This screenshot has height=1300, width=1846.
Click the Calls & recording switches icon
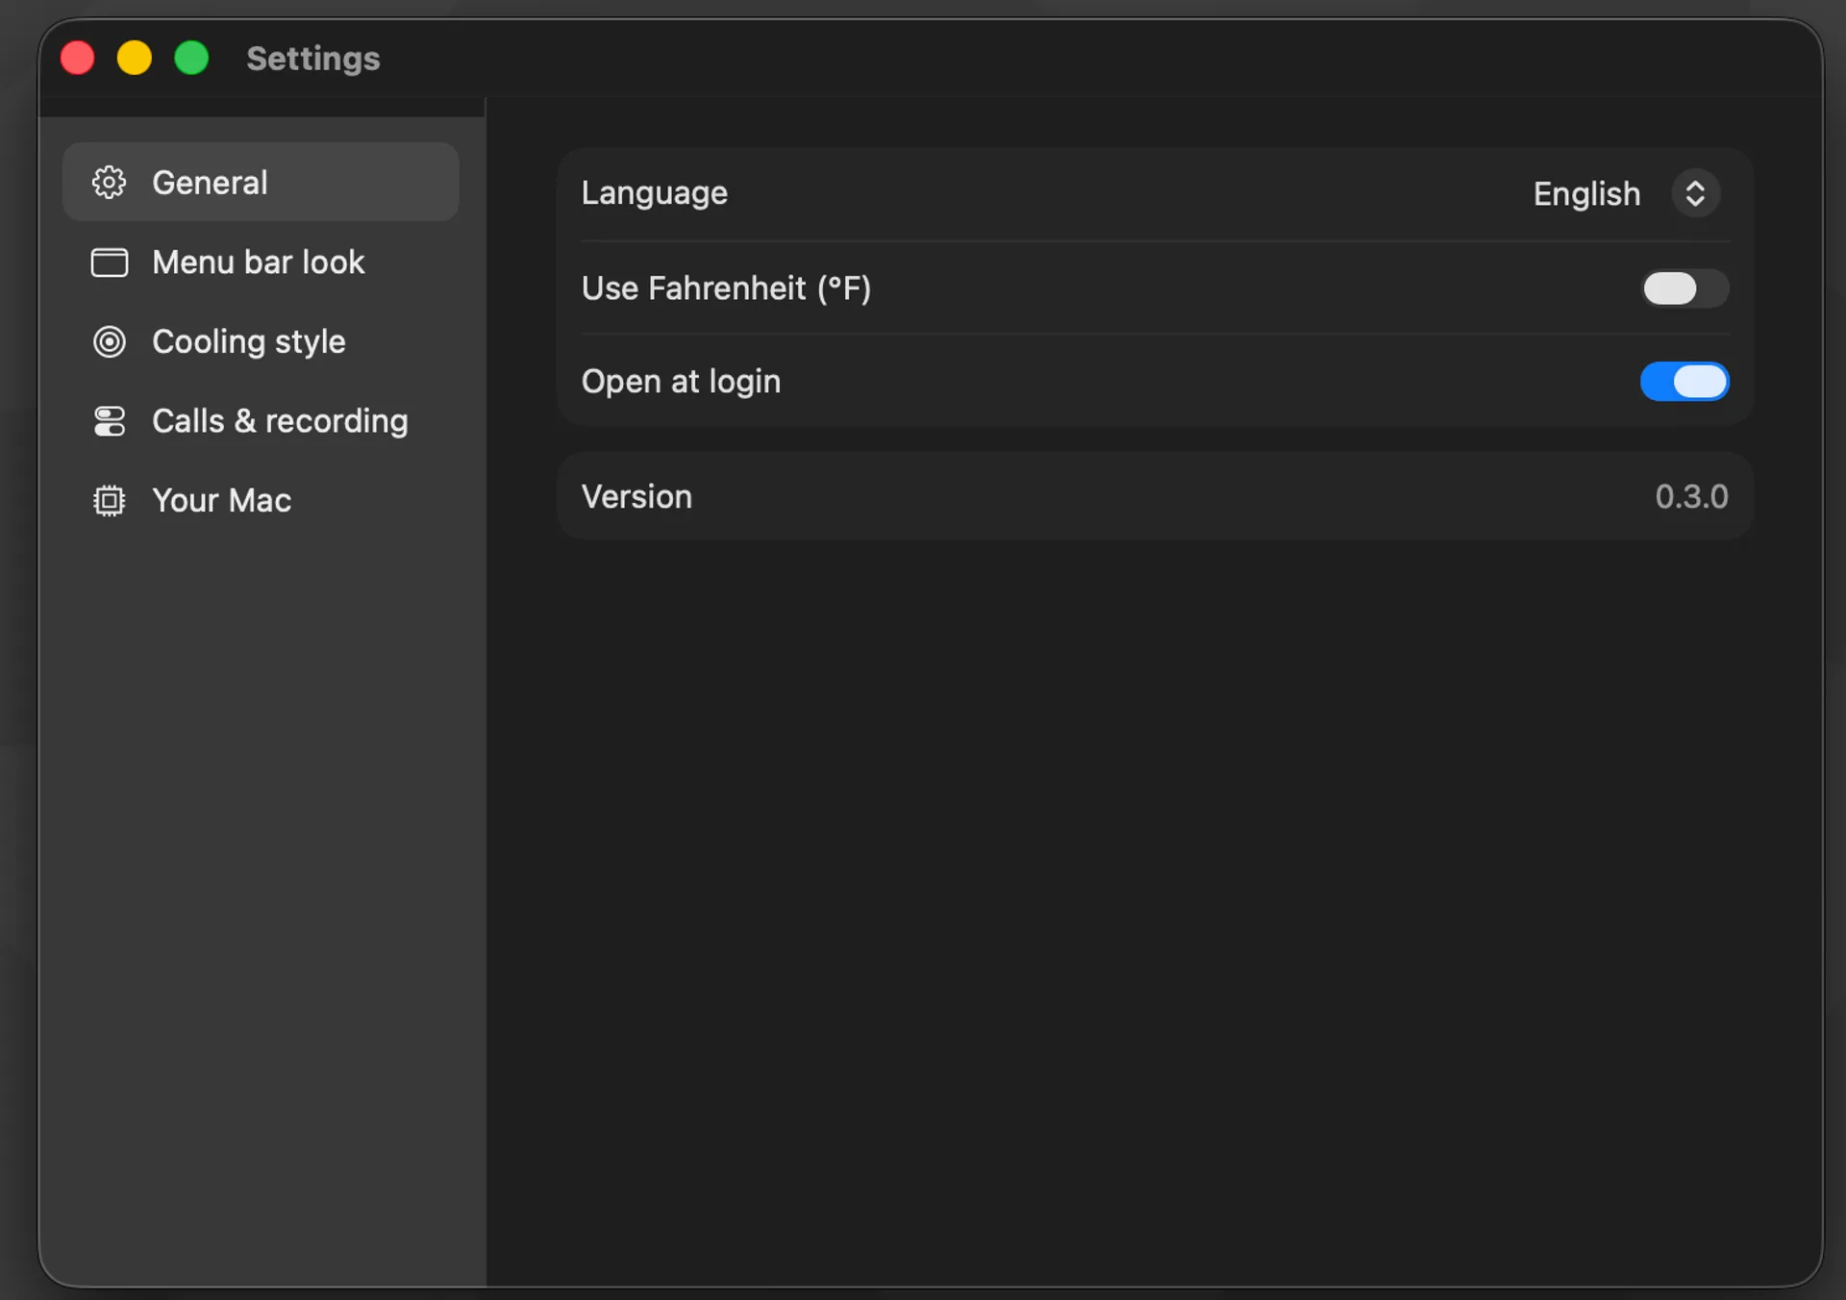109,421
